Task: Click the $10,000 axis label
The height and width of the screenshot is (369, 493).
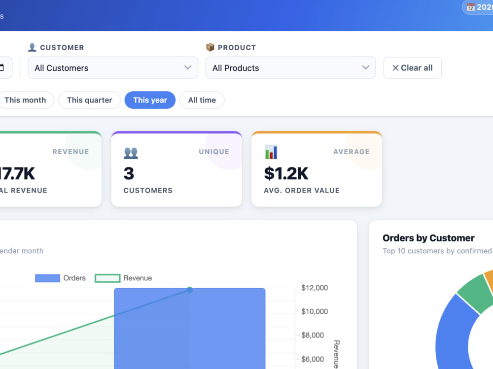Action: click(315, 311)
